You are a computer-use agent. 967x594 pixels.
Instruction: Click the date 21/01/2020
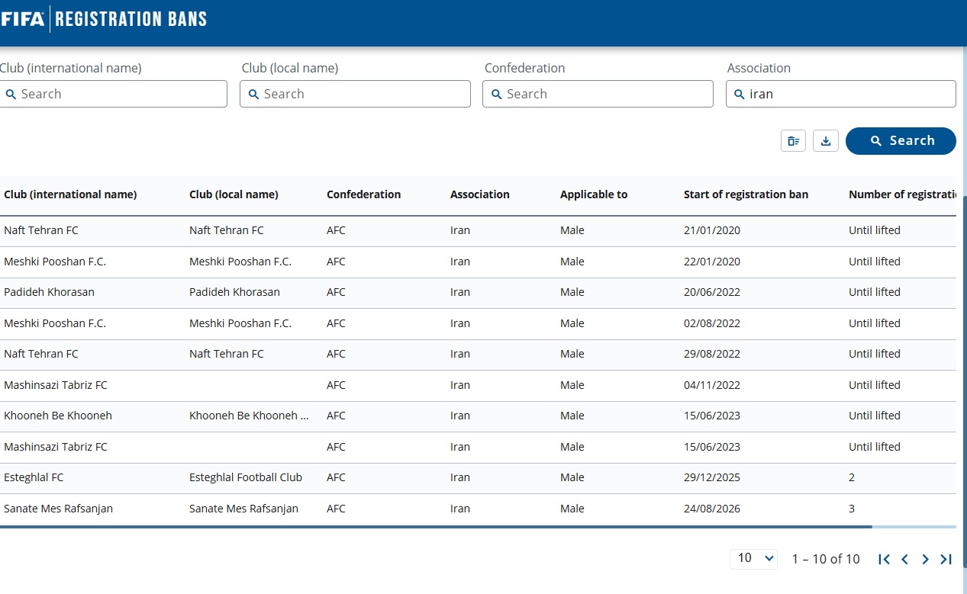[x=712, y=230]
